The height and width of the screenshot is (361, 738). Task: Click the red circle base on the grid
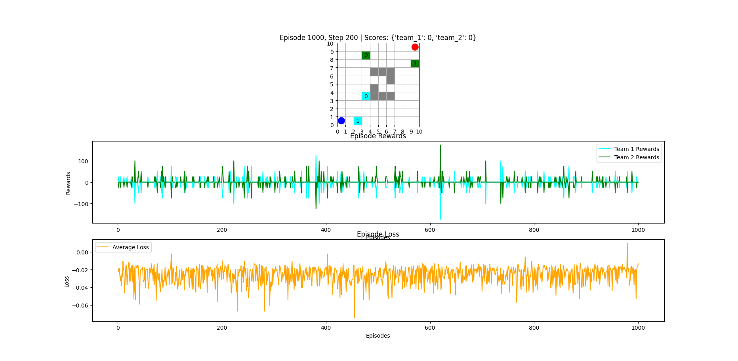[415, 47]
